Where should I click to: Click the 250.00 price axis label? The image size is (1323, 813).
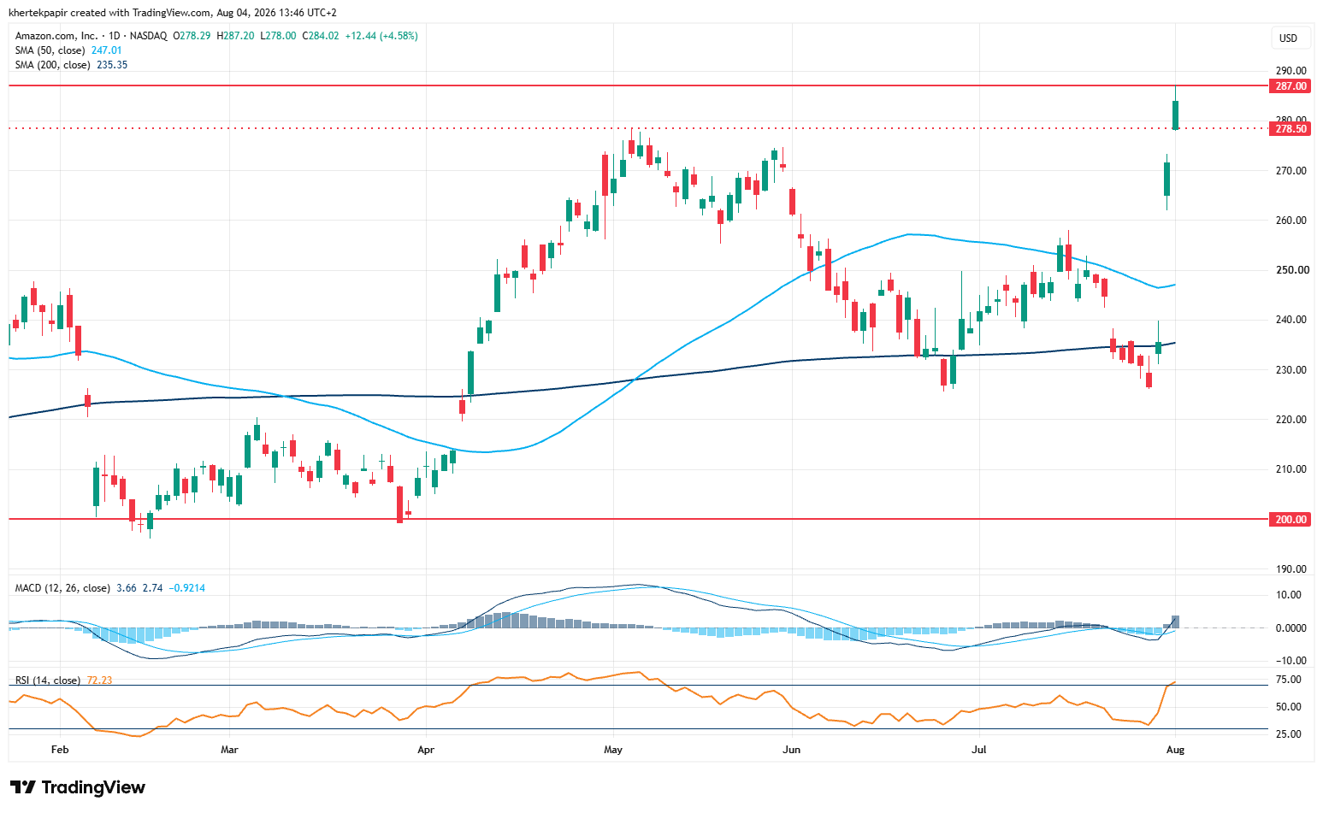(1291, 270)
